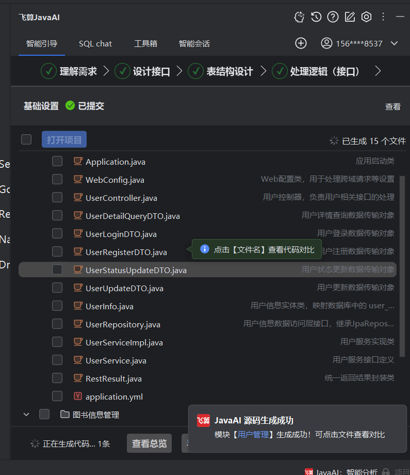Open UserService.java file name
410x475 pixels.
(x=116, y=360)
